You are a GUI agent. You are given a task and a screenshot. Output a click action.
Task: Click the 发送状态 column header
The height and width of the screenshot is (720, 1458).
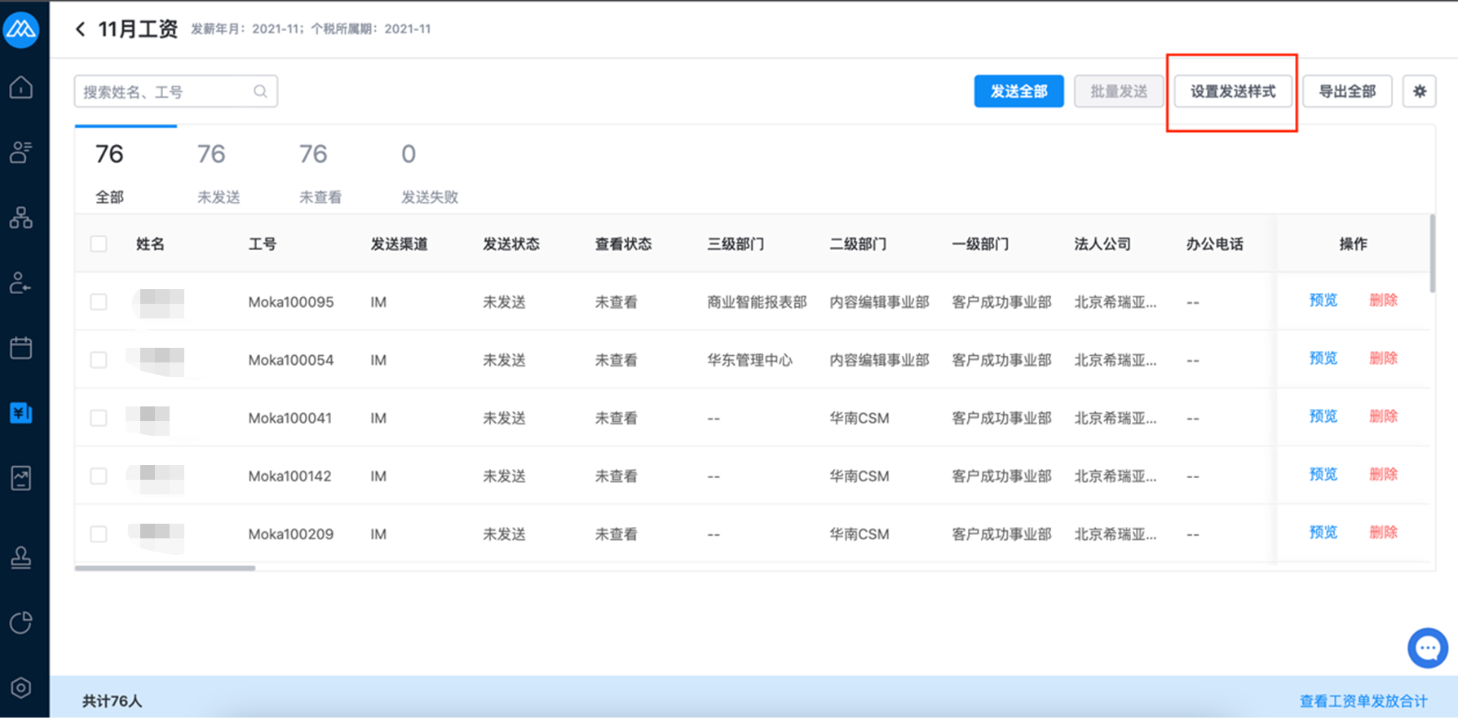click(x=511, y=244)
